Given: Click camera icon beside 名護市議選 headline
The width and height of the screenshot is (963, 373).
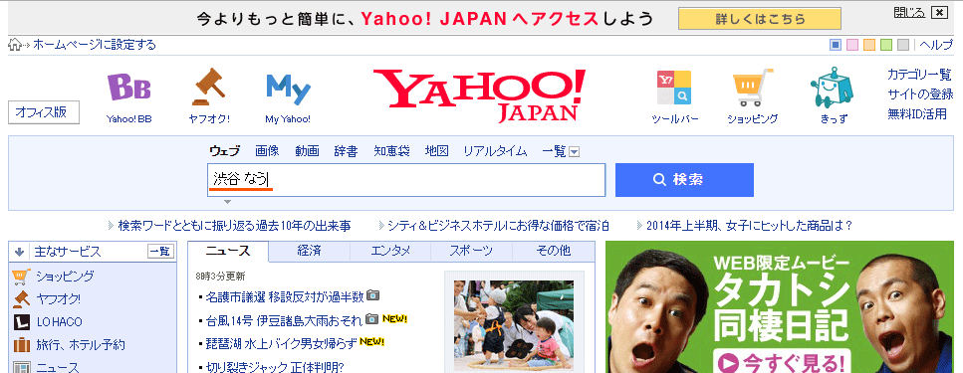Looking at the screenshot, I should point(372,295).
